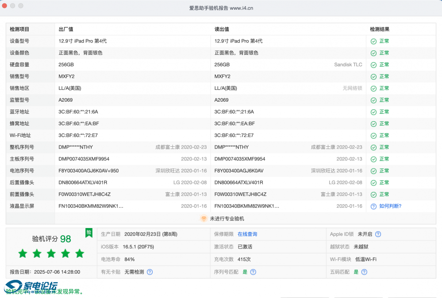Select factory battery serial F8Y003400AGJ6K0AV+950
This screenshot has height=298, width=442.
coord(88,171)
